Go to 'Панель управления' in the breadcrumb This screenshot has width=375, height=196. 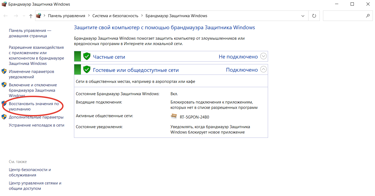66,16
